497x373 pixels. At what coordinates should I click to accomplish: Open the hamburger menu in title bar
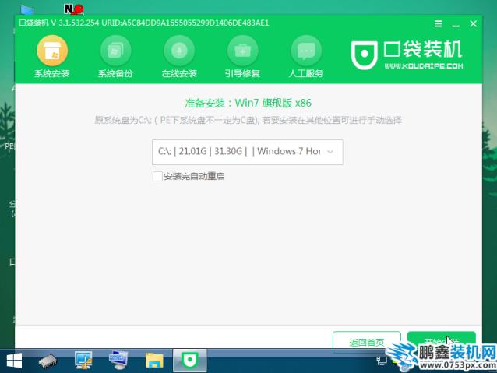[x=439, y=24]
